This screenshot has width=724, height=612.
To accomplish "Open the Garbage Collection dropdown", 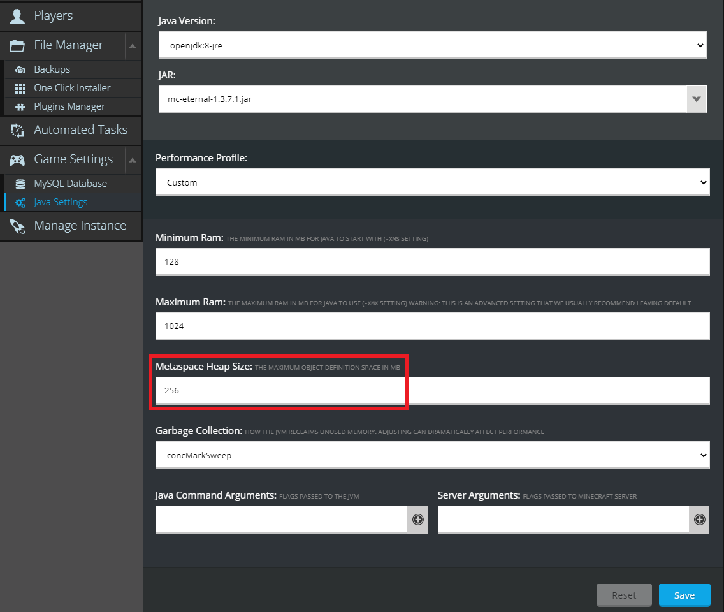I will coord(432,455).
